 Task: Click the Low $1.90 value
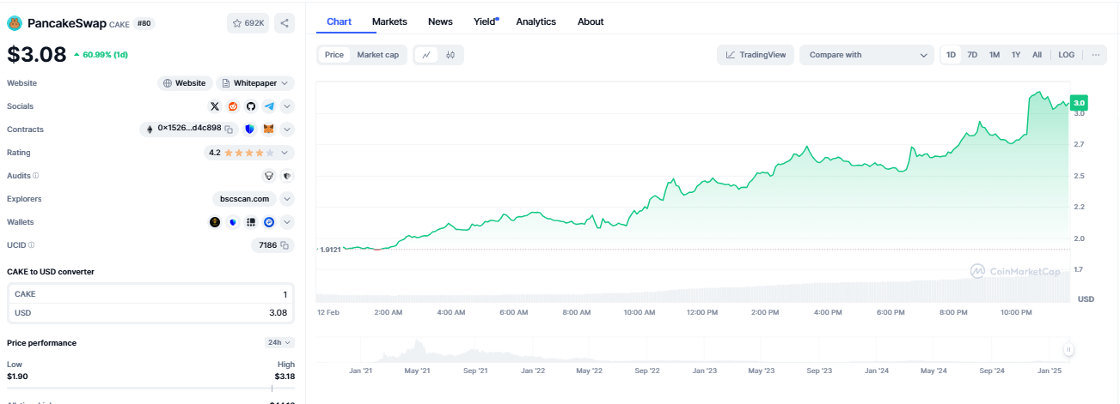pos(17,376)
